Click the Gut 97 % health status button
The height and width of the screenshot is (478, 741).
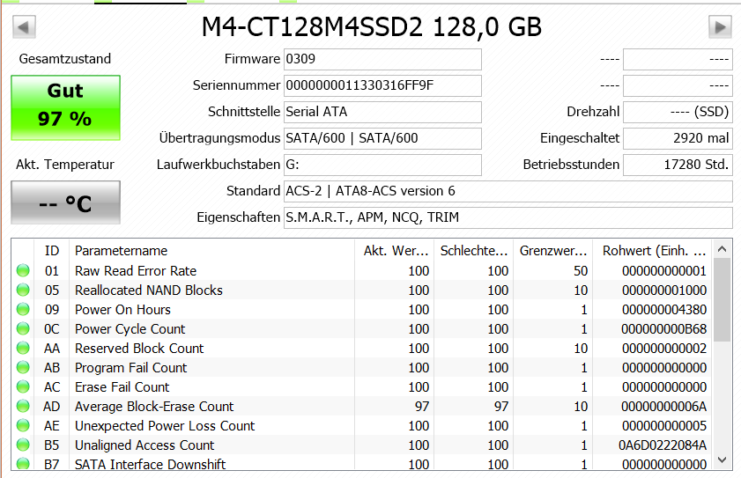tap(66, 107)
